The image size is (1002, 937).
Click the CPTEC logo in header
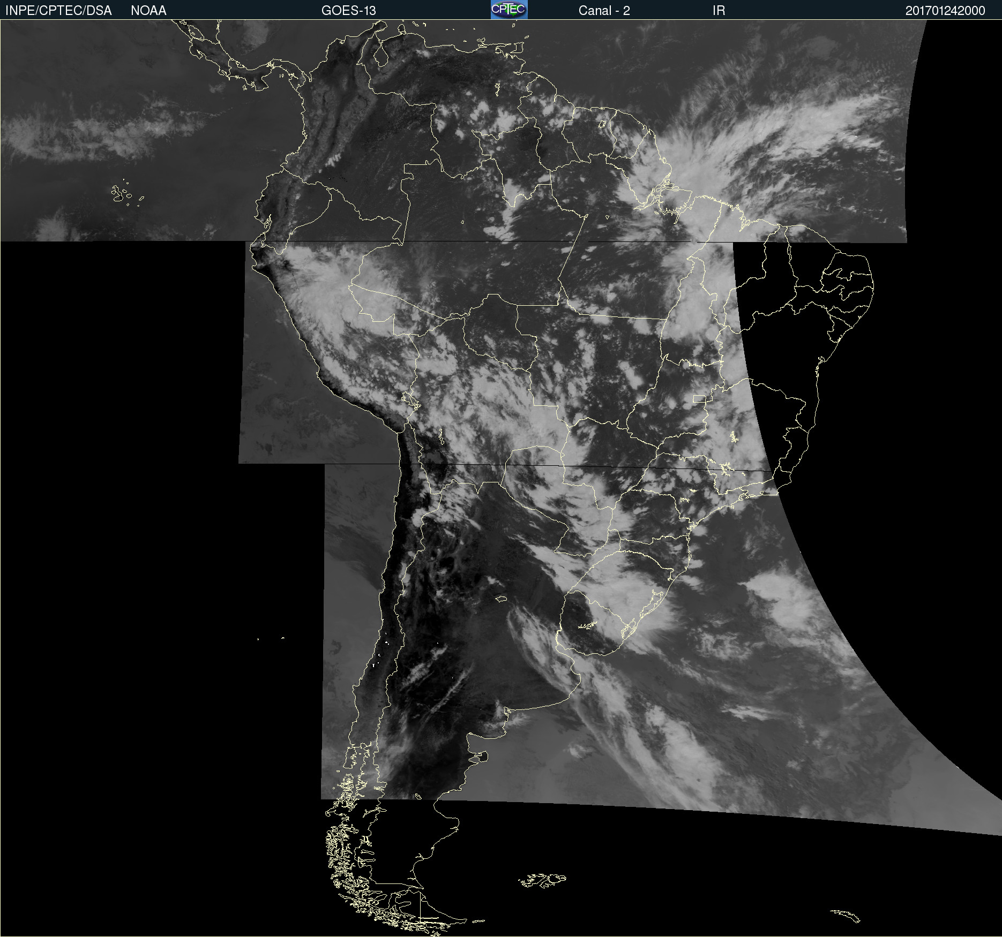pyautogui.click(x=509, y=10)
